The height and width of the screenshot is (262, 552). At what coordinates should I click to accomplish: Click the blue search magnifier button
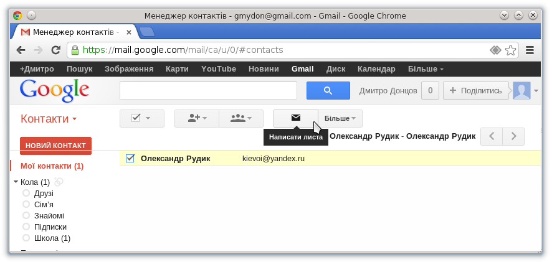pyautogui.click(x=328, y=91)
